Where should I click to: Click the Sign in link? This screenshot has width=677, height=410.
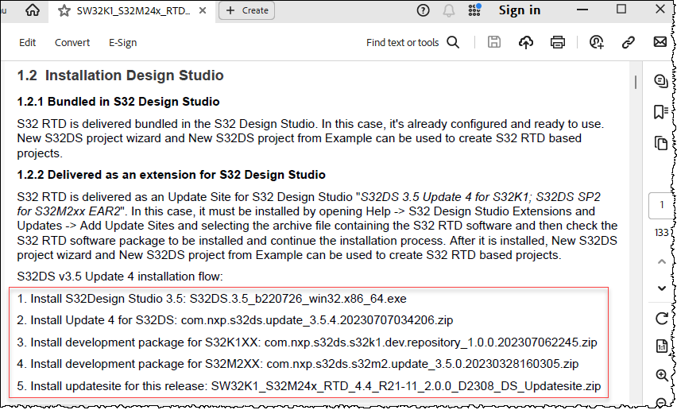(519, 10)
